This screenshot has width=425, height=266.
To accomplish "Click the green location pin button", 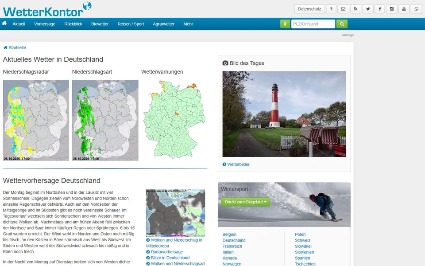I will pyautogui.click(x=285, y=24).
